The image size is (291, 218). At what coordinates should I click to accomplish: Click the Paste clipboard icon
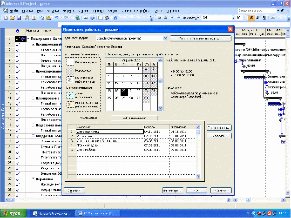click(x=48, y=18)
